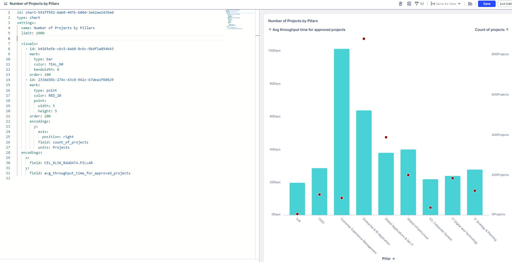512x262 pixels.
Task: Click the CISO bar
Action: pos(320,192)
